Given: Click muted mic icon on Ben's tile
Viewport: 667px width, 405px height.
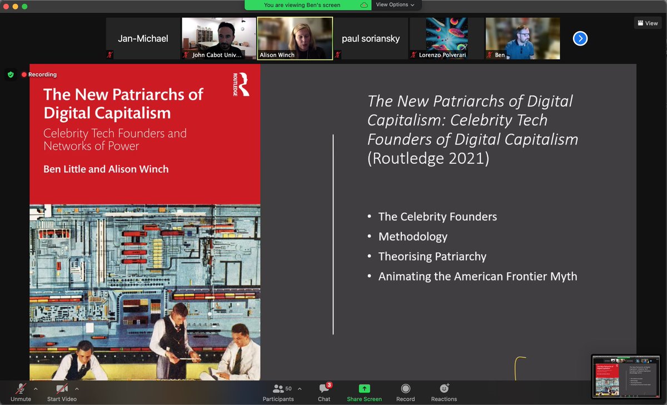Looking at the screenshot, I should tap(490, 54).
